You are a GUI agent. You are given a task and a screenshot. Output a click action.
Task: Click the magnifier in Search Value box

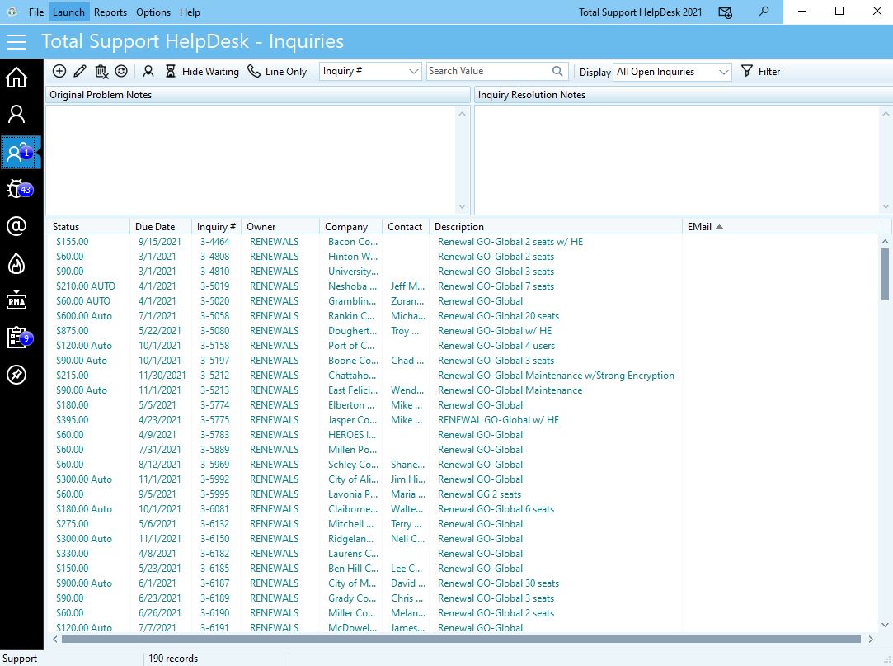coord(557,71)
